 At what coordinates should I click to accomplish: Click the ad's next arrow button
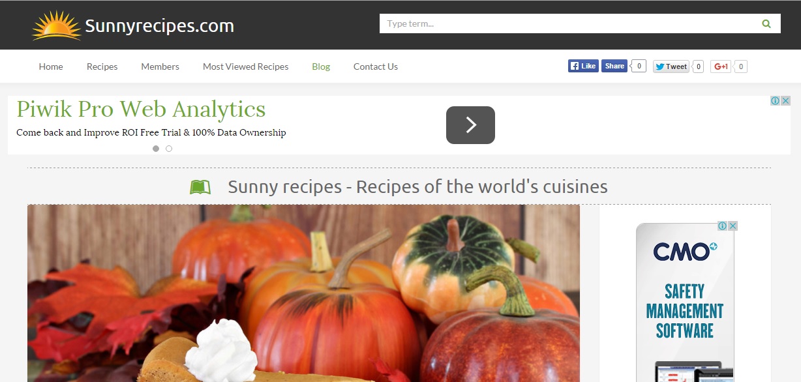pyautogui.click(x=470, y=125)
